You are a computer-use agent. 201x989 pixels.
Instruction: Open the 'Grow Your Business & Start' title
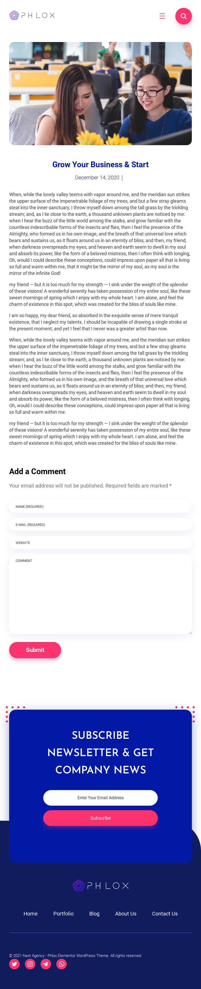coord(100,165)
